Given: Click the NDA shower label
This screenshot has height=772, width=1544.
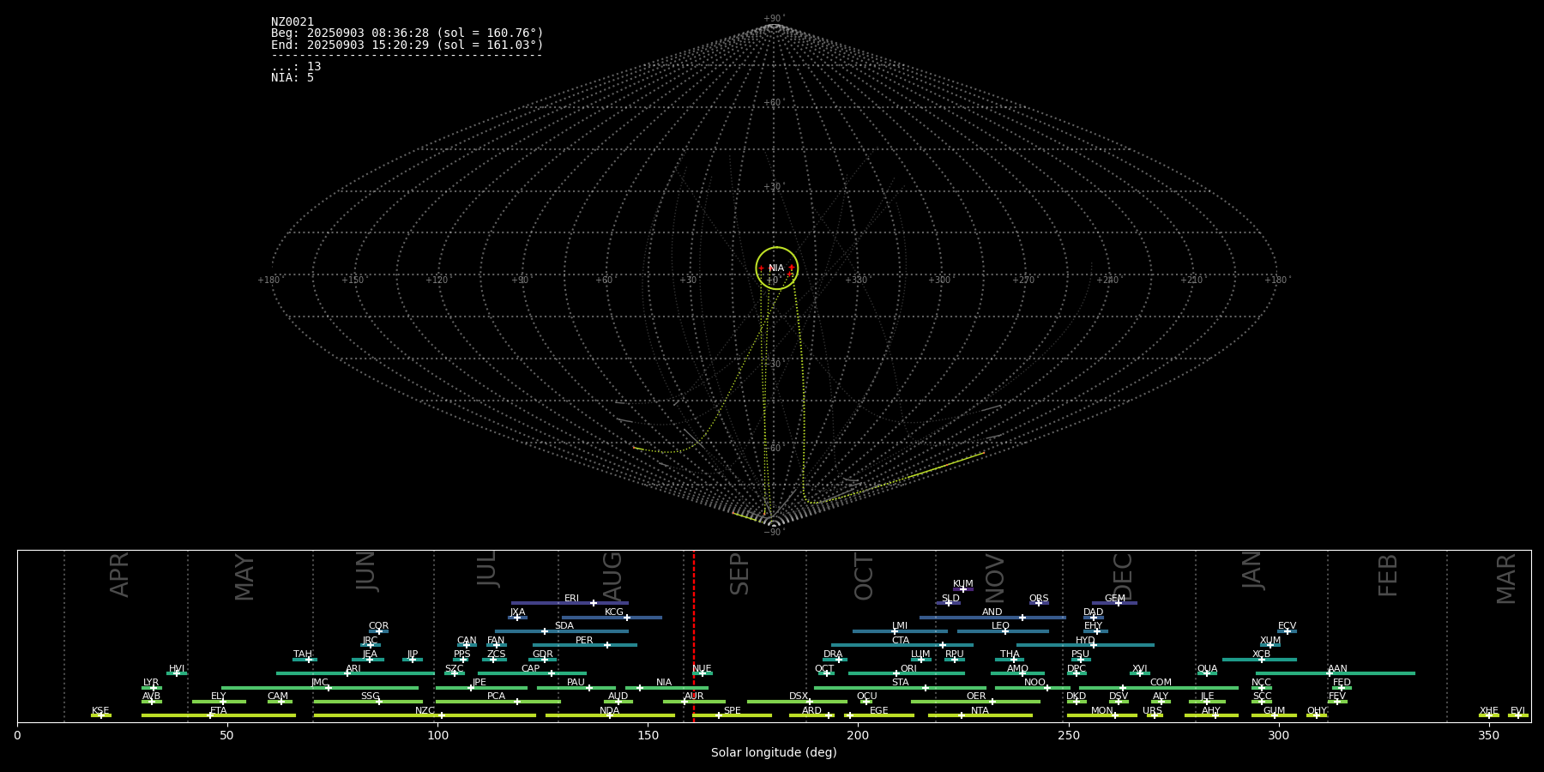Looking at the screenshot, I should pyautogui.click(x=610, y=711).
